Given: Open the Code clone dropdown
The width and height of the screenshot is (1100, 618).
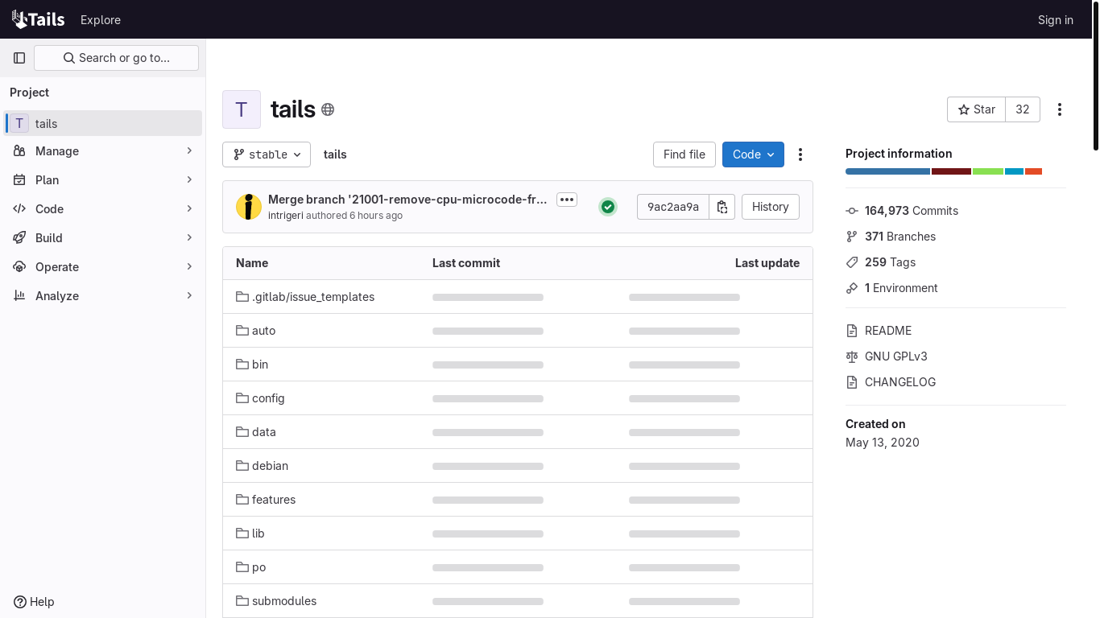Looking at the screenshot, I should click(753, 154).
